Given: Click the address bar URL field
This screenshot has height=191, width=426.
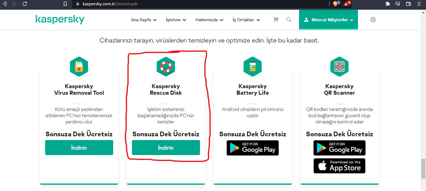Looking at the screenshot, I should tap(201, 4).
